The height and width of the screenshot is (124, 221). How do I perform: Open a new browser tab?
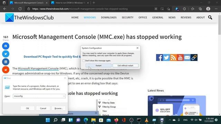[x=94, y=3]
